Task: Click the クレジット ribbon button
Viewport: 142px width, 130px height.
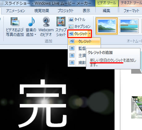Action: 78,34
